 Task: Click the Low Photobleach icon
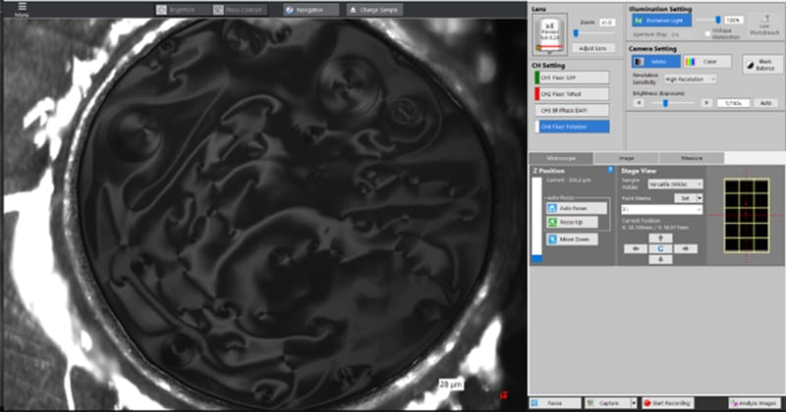pyautogui.click(x=764, y=22)
